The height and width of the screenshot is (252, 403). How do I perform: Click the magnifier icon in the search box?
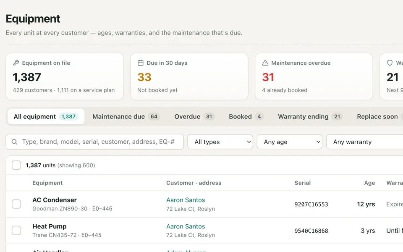pos(14,142)
